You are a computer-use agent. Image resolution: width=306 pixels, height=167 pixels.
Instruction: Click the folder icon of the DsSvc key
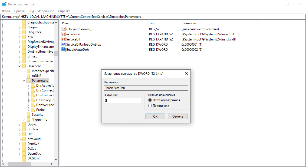[24, 149]
